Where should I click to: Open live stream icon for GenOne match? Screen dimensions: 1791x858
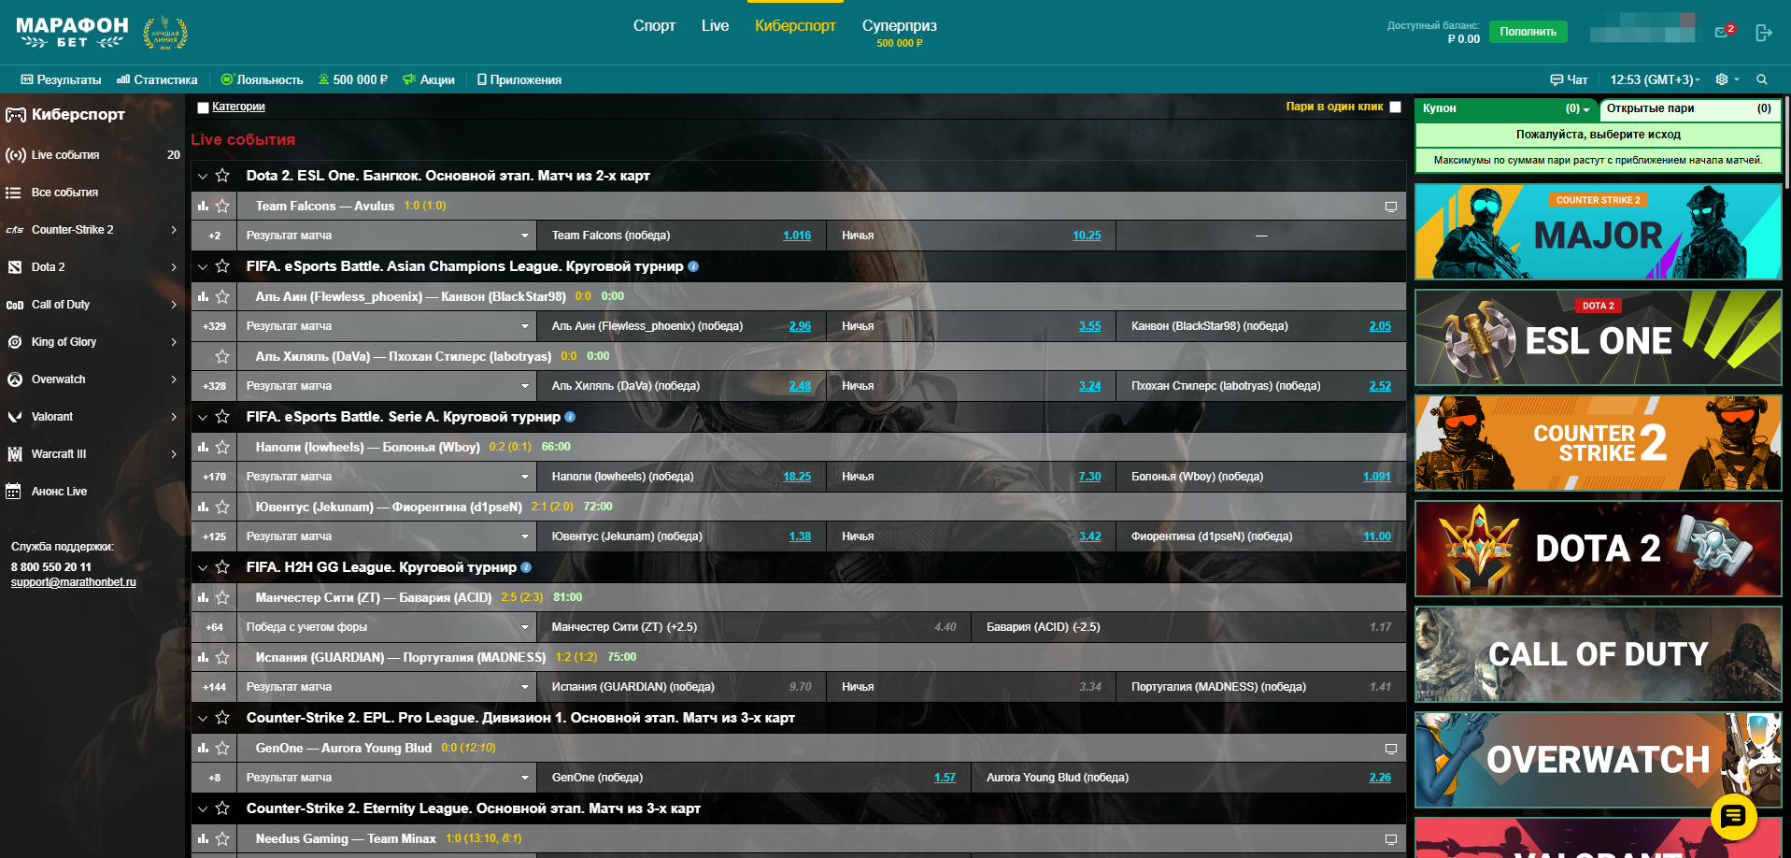[x=1390, y=749]
